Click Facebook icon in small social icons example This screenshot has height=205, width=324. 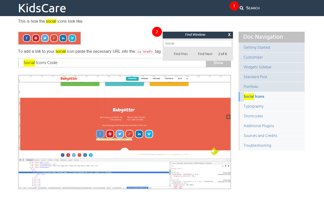coord(27,38)
